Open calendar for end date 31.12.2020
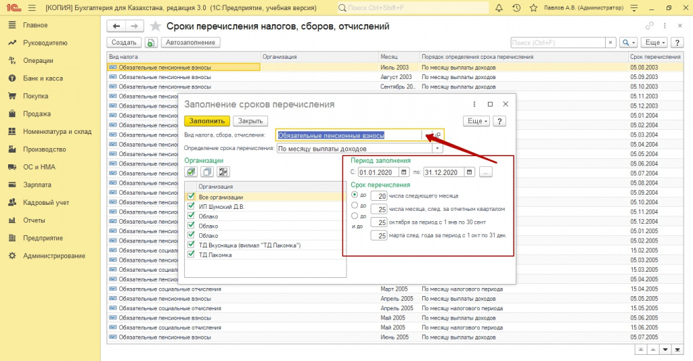 470,172
